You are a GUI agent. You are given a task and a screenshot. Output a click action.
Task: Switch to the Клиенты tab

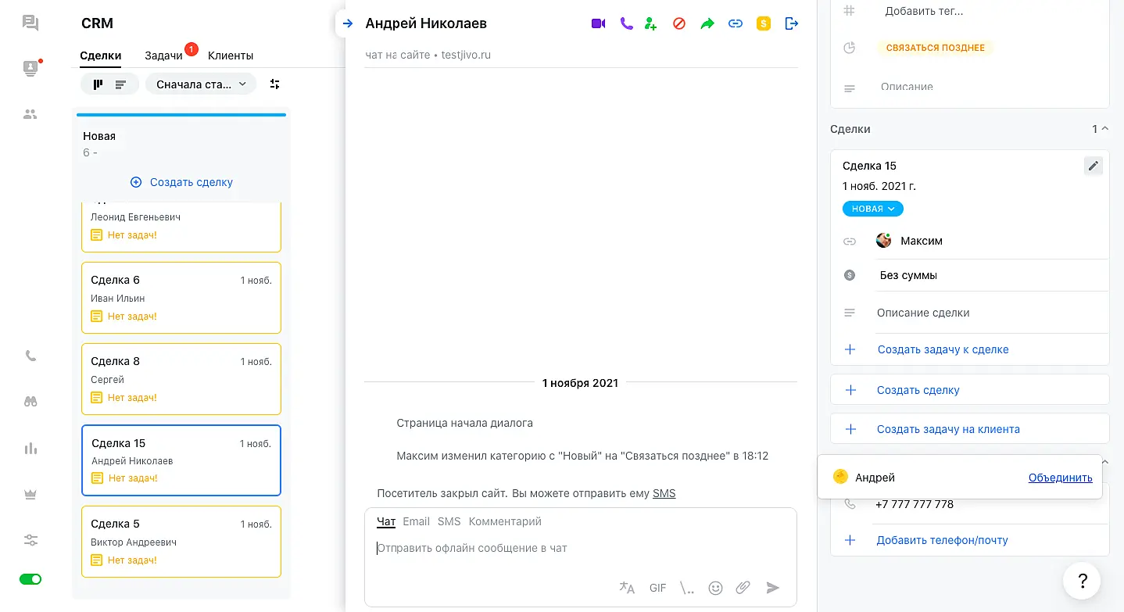[231, 55]
